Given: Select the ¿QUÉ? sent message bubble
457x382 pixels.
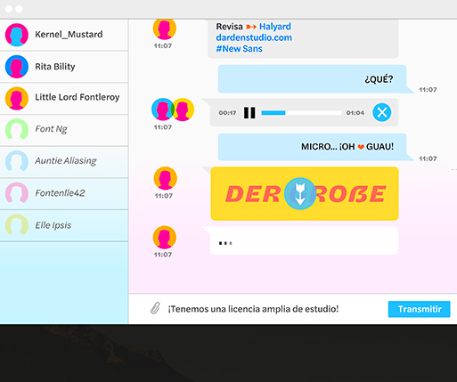Looking at the screenshot, I should pos(312,79).
